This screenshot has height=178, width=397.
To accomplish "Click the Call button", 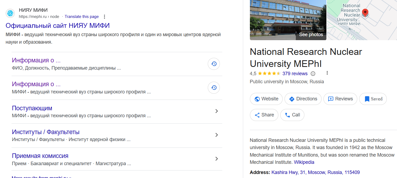I will click(x=292, y=115).
